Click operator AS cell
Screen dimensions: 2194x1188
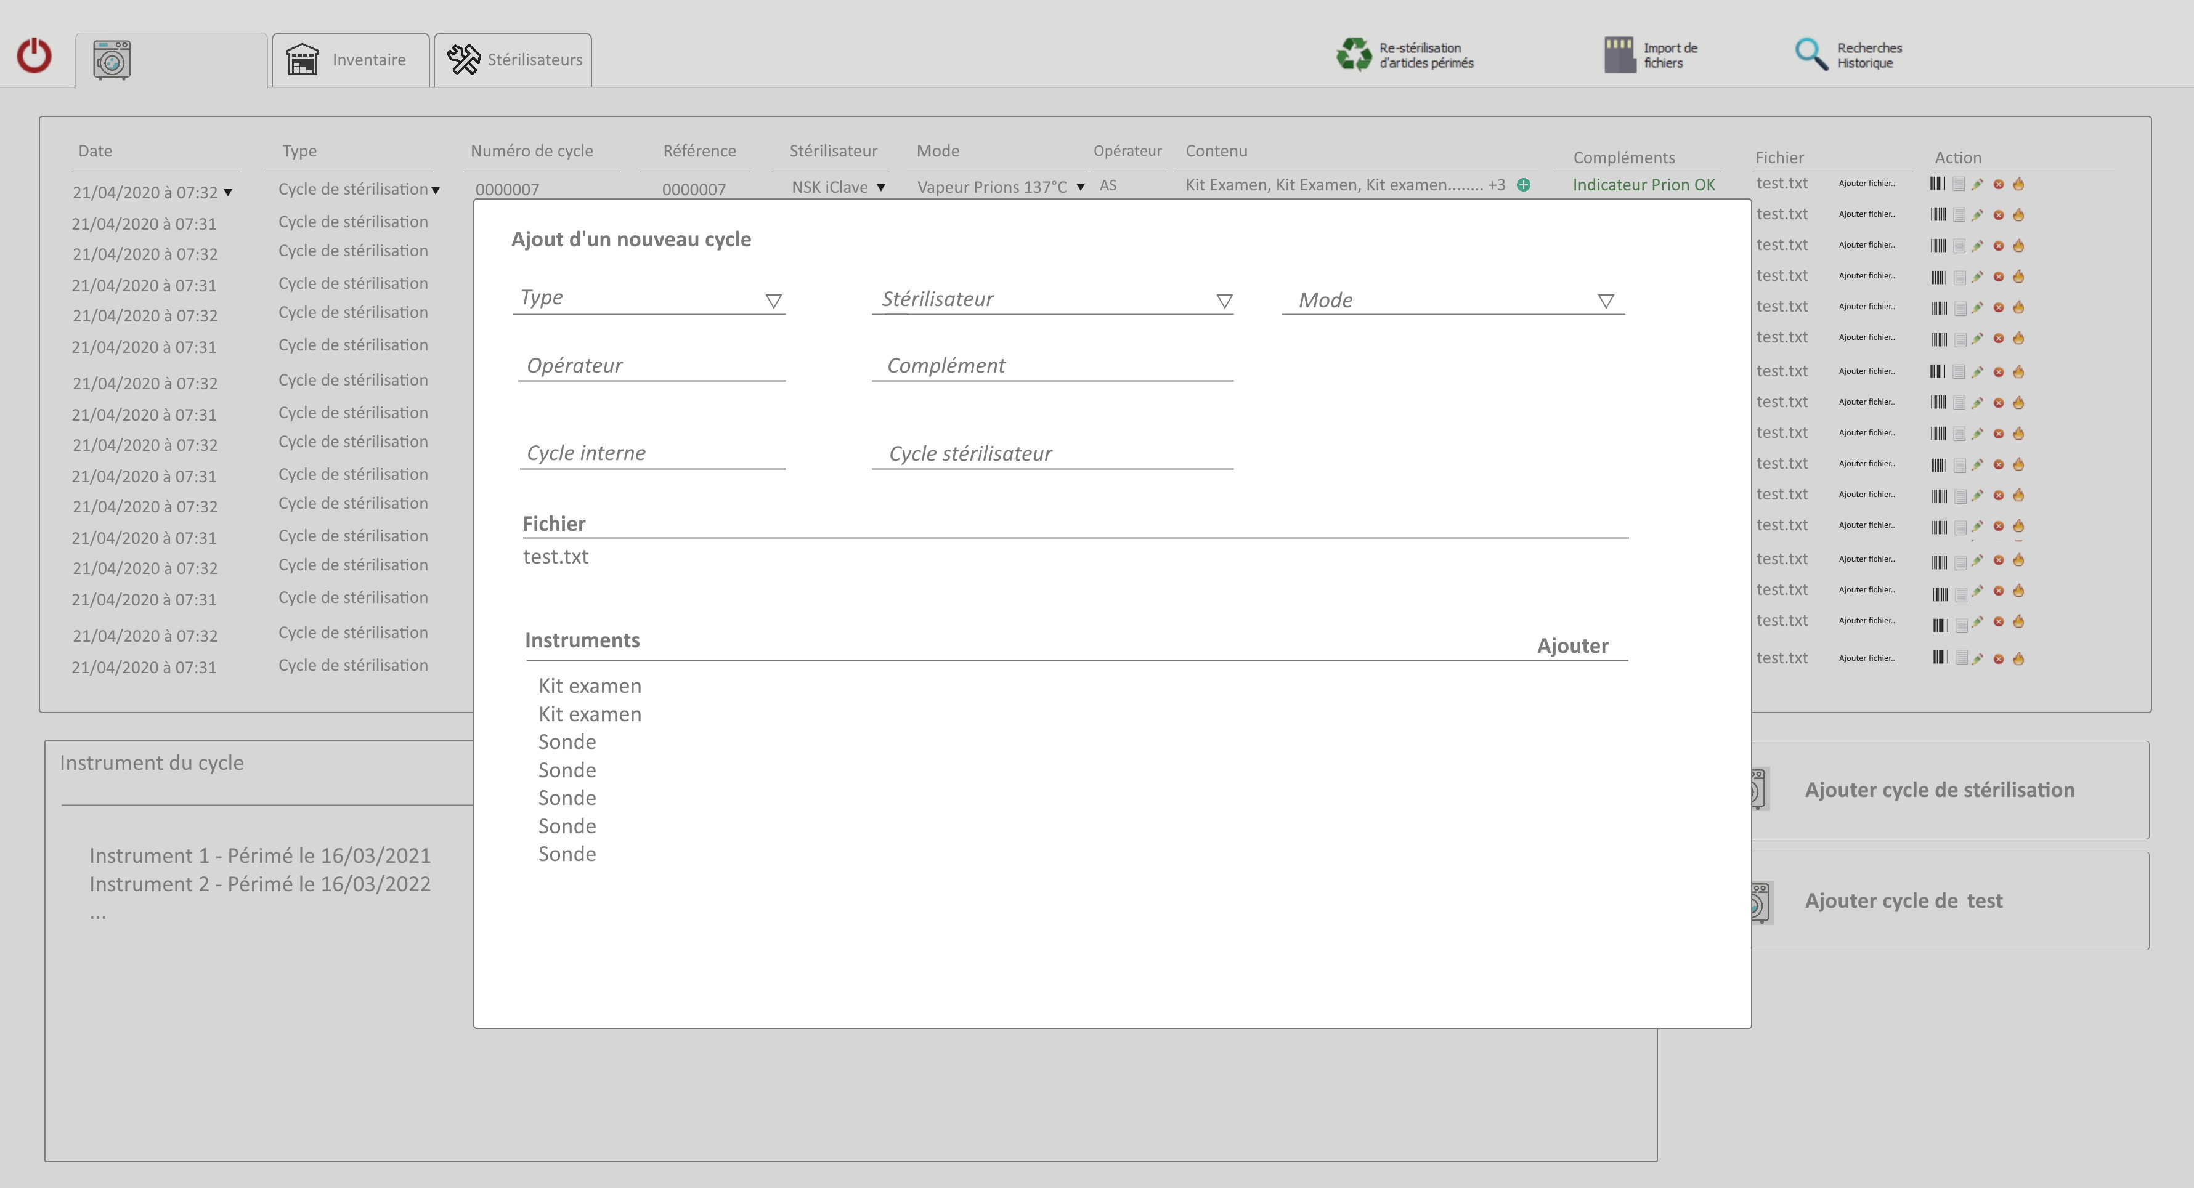(x=1108, y=185)
